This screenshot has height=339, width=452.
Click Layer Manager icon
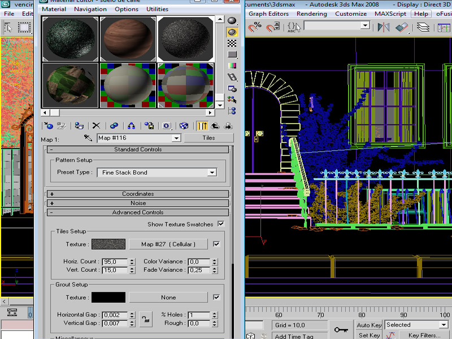click(423, 27)
